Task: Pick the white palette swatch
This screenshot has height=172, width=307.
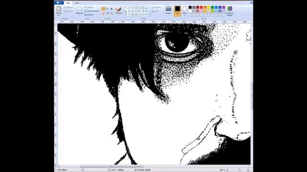Action: pos(190,11)
